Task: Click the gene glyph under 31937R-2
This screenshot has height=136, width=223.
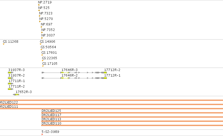Action: tap(11, 78)
